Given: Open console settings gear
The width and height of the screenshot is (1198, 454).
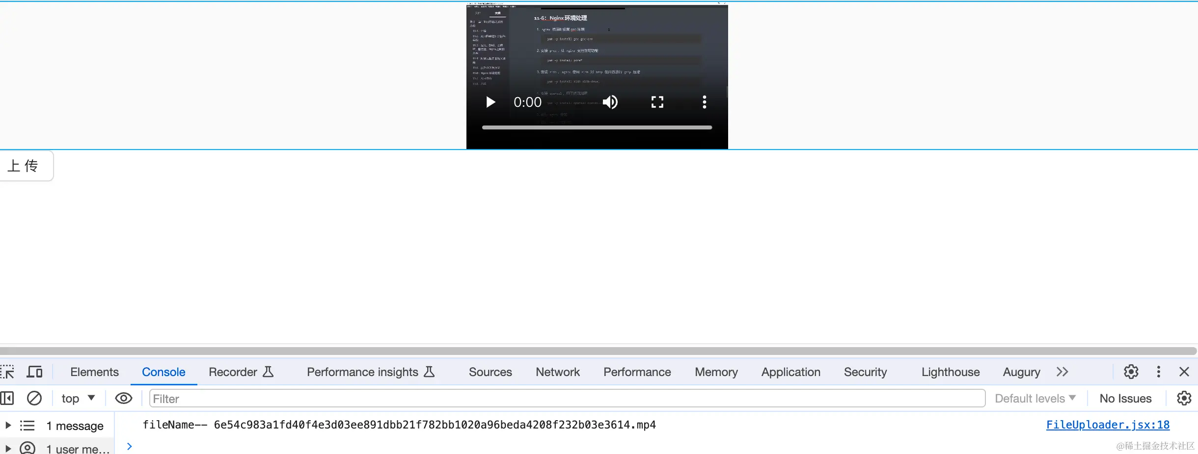Looking at the screenshot, I should (1184, 398).
